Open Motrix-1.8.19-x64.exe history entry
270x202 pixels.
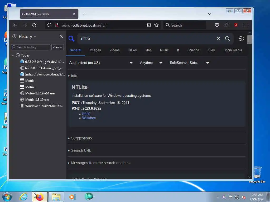point(37,93)
